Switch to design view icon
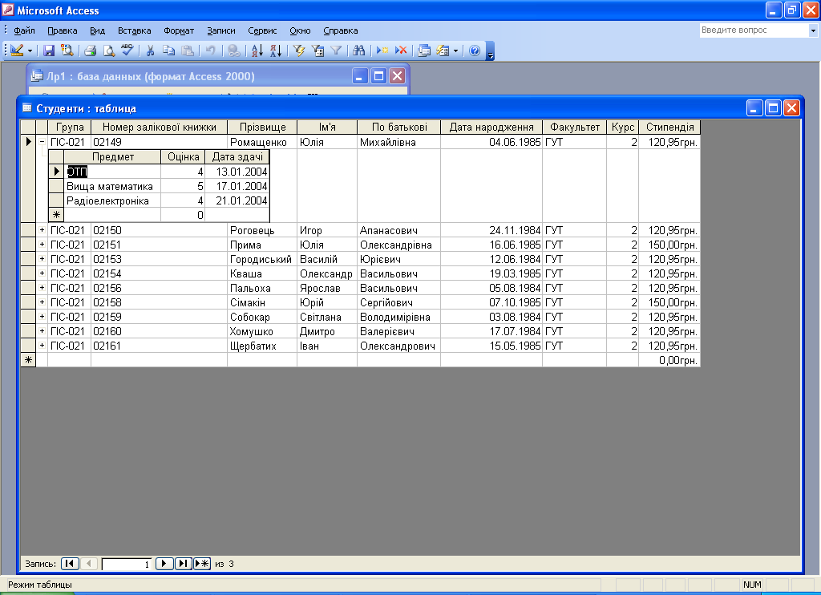Viewport: 821px width, 595px height. (17, 51)
